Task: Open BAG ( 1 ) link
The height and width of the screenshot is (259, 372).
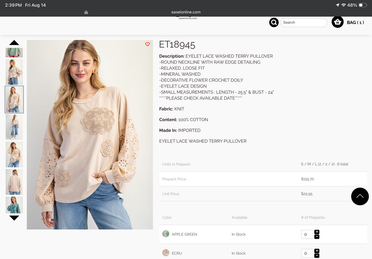Action: pyautogui.click(x=355, y=22)
